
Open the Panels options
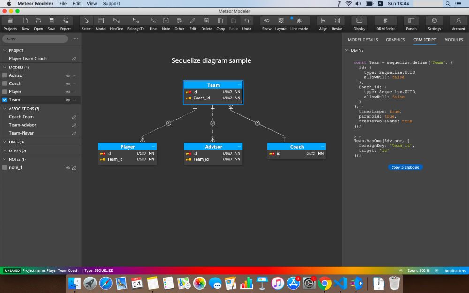[411, 24]
